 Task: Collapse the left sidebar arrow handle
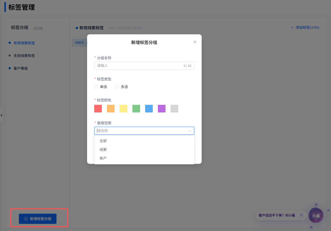pyautogui.click(x=2, y=115)
